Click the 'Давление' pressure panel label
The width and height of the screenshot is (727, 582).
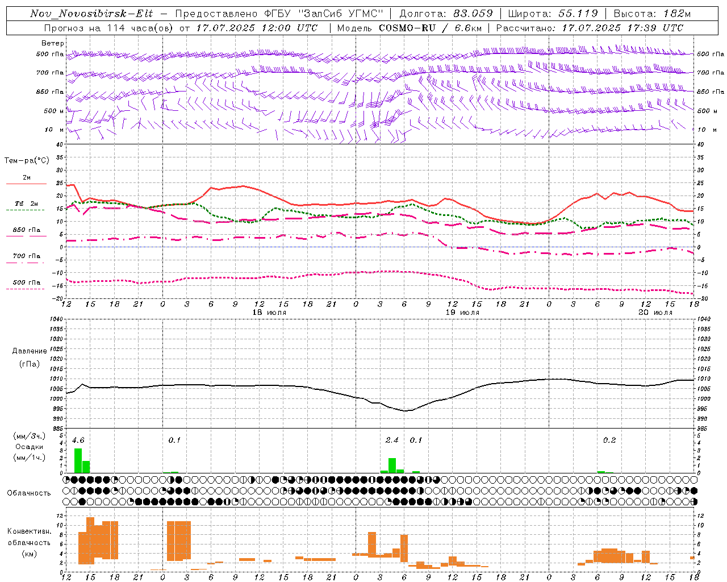click(x=30, y=351)
